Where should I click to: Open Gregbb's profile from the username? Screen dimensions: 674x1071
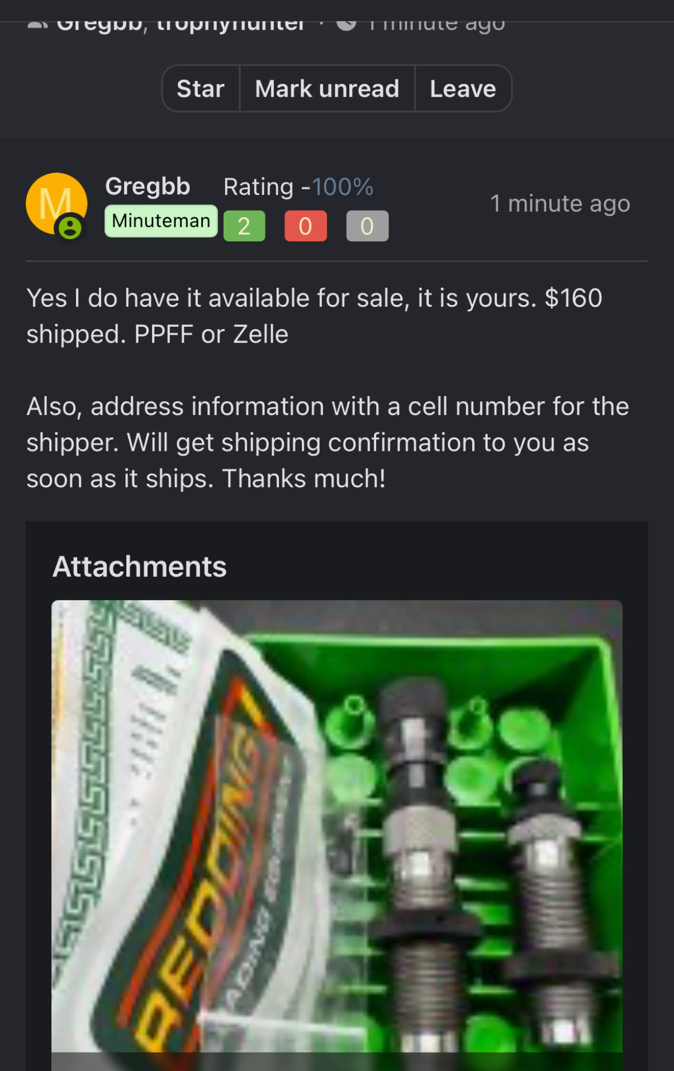(x=148, y=186)
